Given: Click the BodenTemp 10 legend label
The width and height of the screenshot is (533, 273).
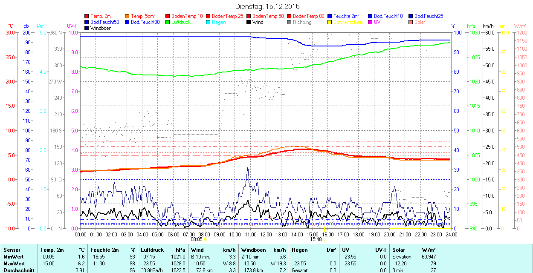Looking at the screenshot, I should (187, 16).
